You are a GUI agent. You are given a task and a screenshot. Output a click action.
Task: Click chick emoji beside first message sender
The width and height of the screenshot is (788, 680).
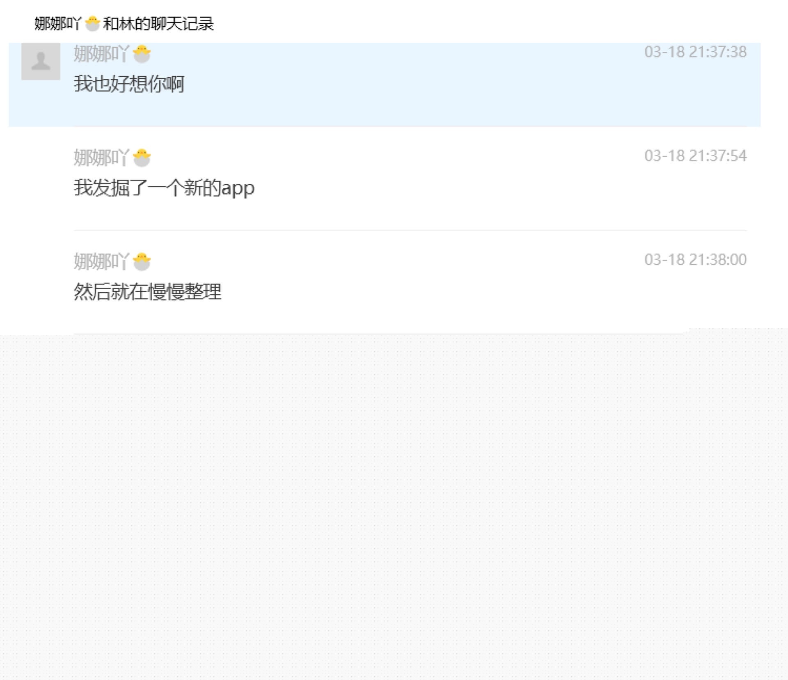pyautogui.click(x=142, y=54)
